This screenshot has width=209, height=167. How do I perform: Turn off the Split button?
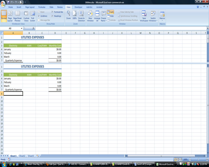pos(110,12)
